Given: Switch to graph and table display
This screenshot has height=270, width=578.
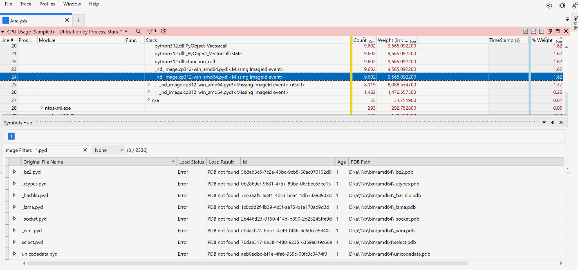Looking at the screenshot, I should click(525, 31).
